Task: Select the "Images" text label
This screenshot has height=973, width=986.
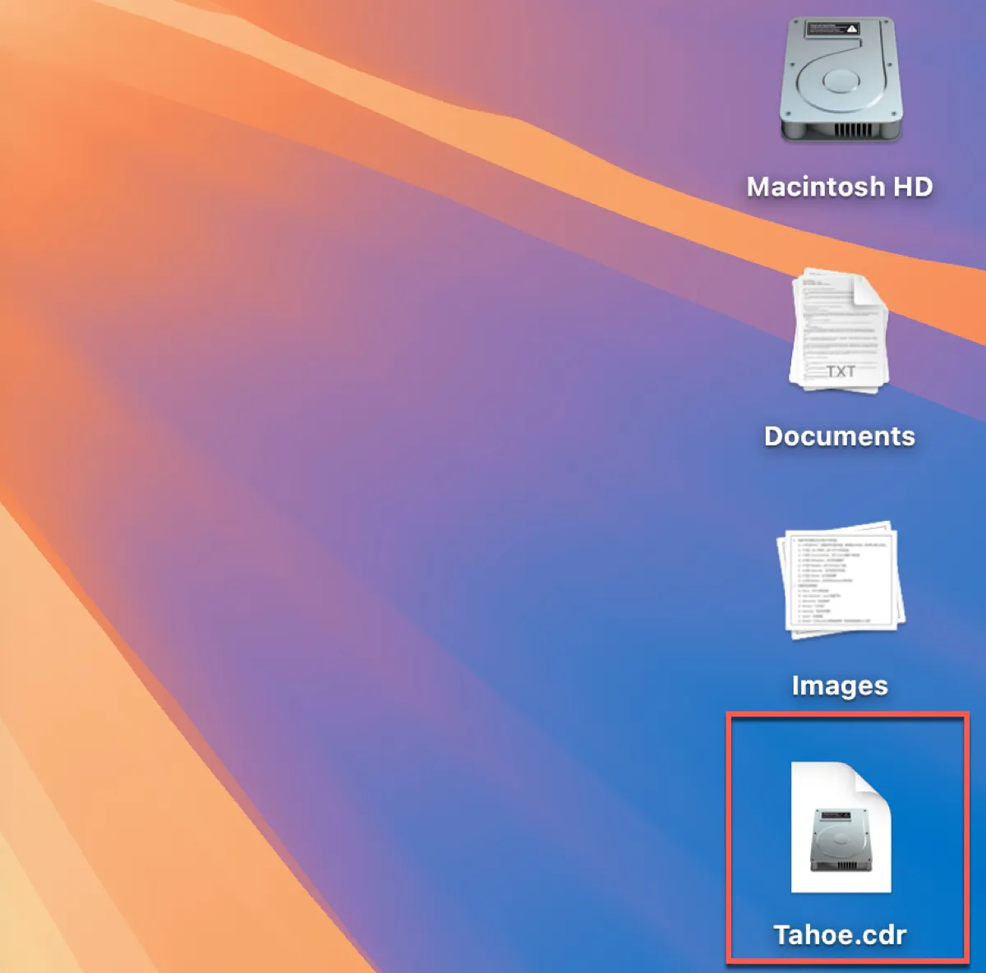Action: (840, 685)
